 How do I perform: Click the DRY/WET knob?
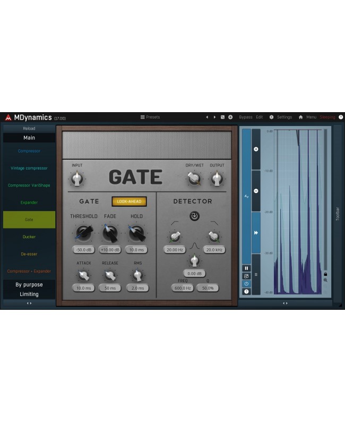point(194,179)
